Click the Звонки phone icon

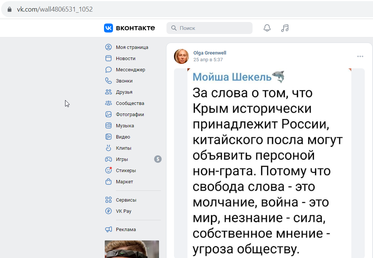[x=108, y=81]
